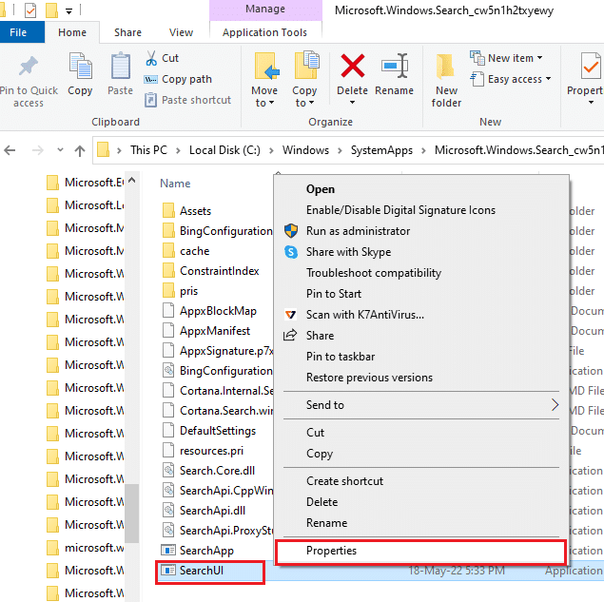
Task: Click the Share entry with the arrow icon
Action: (320, 336)
